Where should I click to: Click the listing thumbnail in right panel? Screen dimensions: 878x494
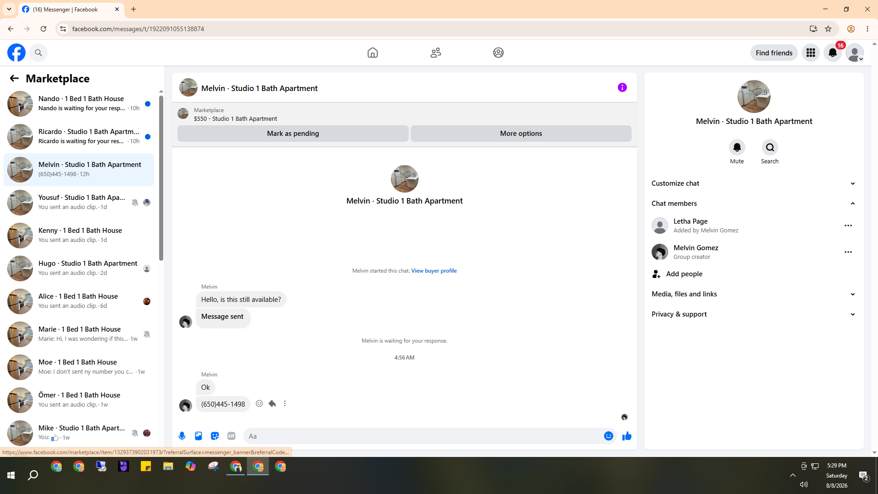tap(754, 97)
